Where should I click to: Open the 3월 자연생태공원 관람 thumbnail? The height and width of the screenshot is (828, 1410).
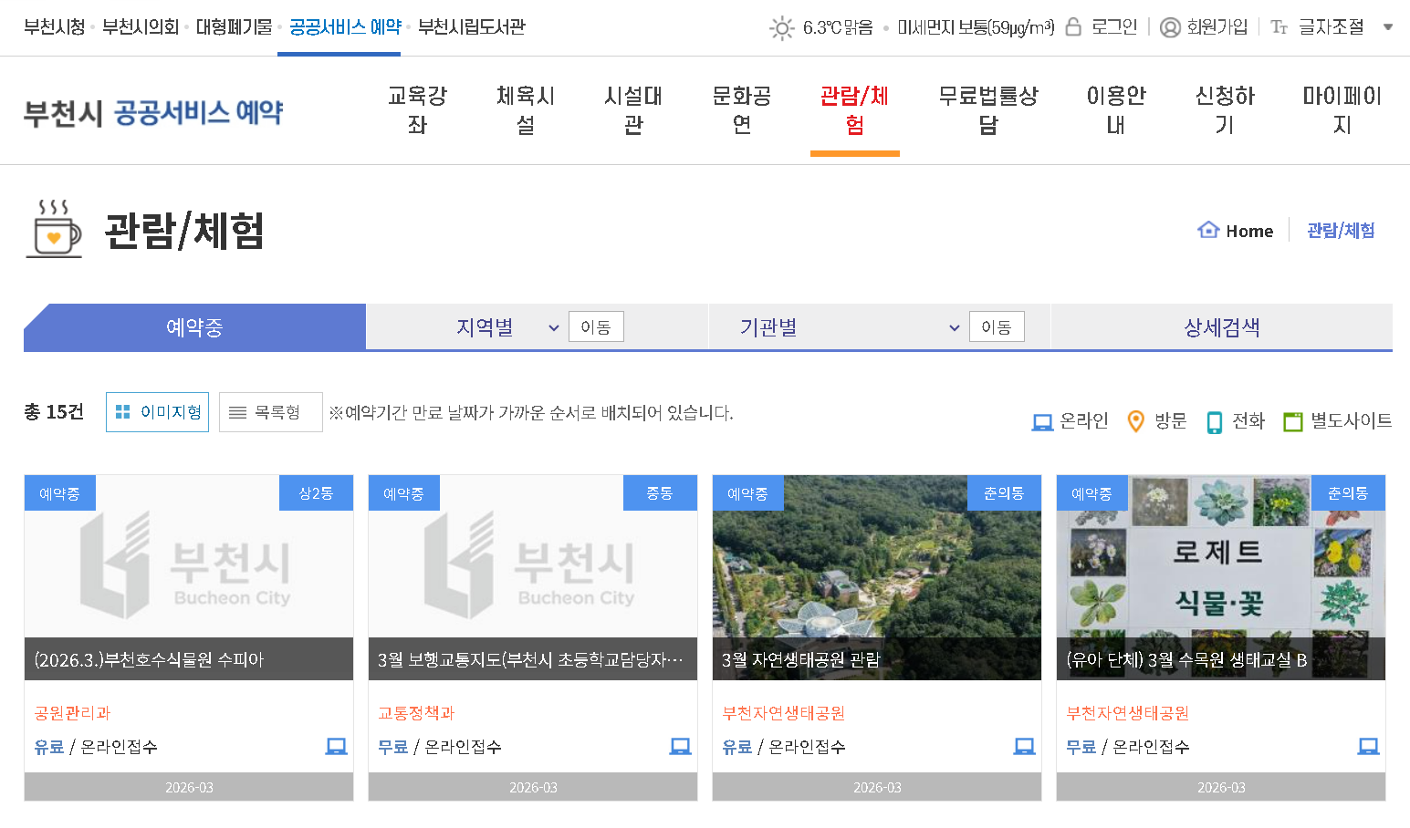click(x=876, y=570)
